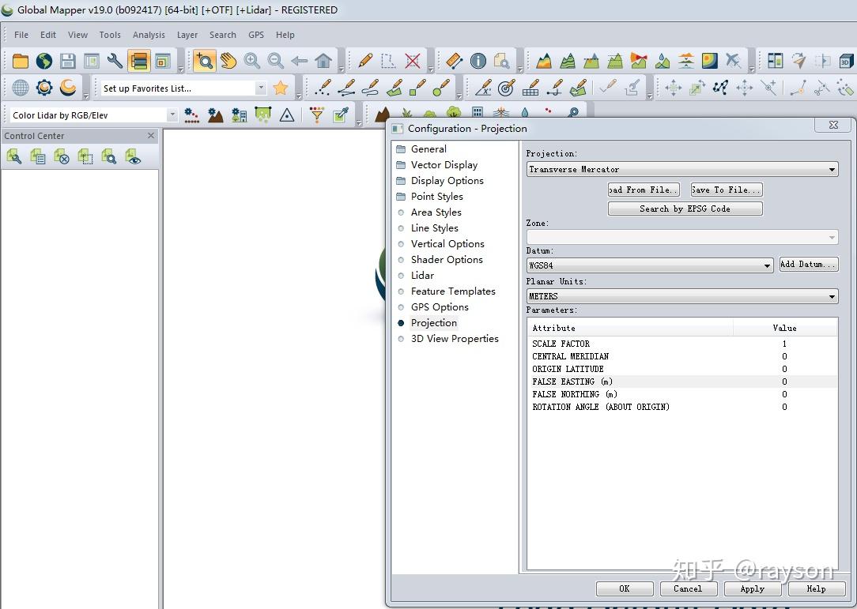Click the house Full View icon
The width and height of the screenshot is (857, 609).
click(323, 61)
